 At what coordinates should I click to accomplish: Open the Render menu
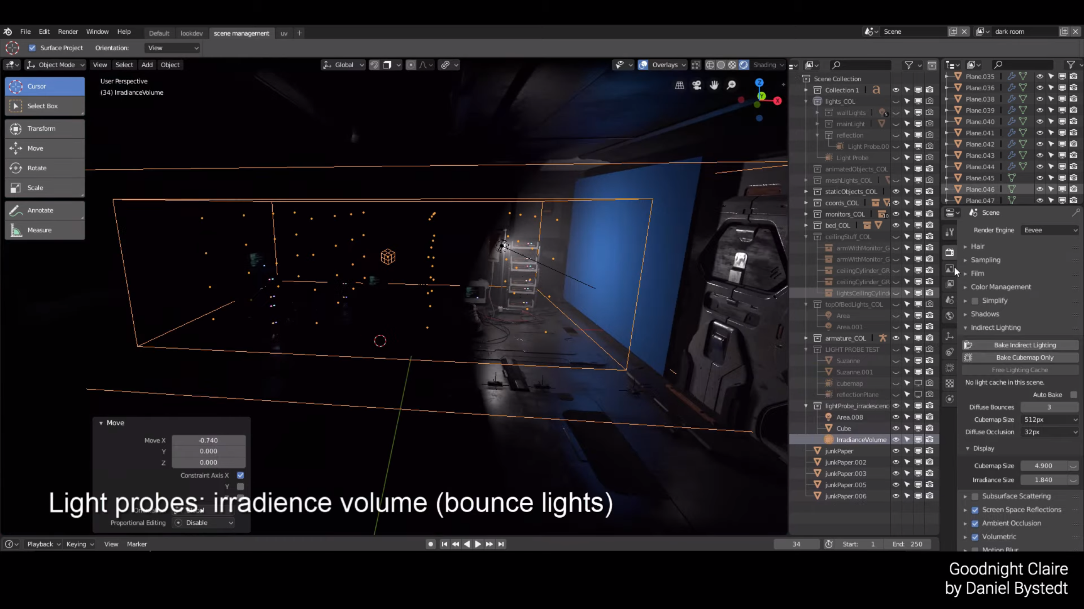tap(68, 32)
